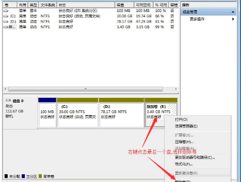Viewport: 241px width, 182px height.
Task: Click the 基本 type cell in first row
Action: coord(33,11)
